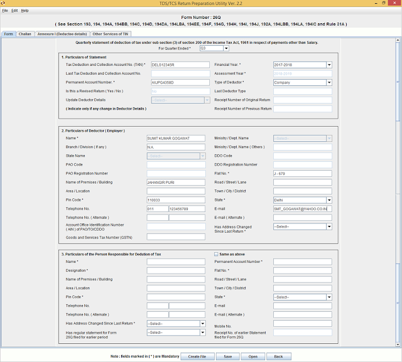Image resolution: width=402 pixels, height=362 pixels.
Task: Open Has regular statement for Form 26Q dropdown
Action: pos(202,333)
